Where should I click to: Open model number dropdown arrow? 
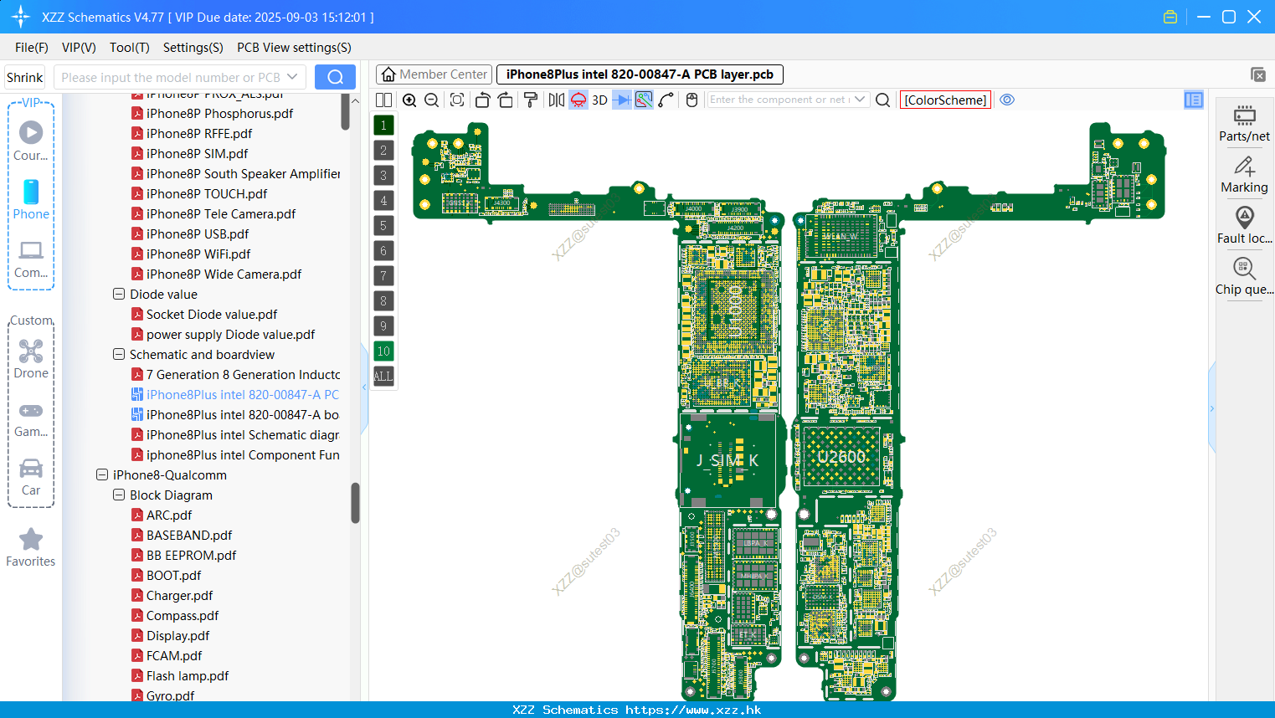(x=292, y=77)
